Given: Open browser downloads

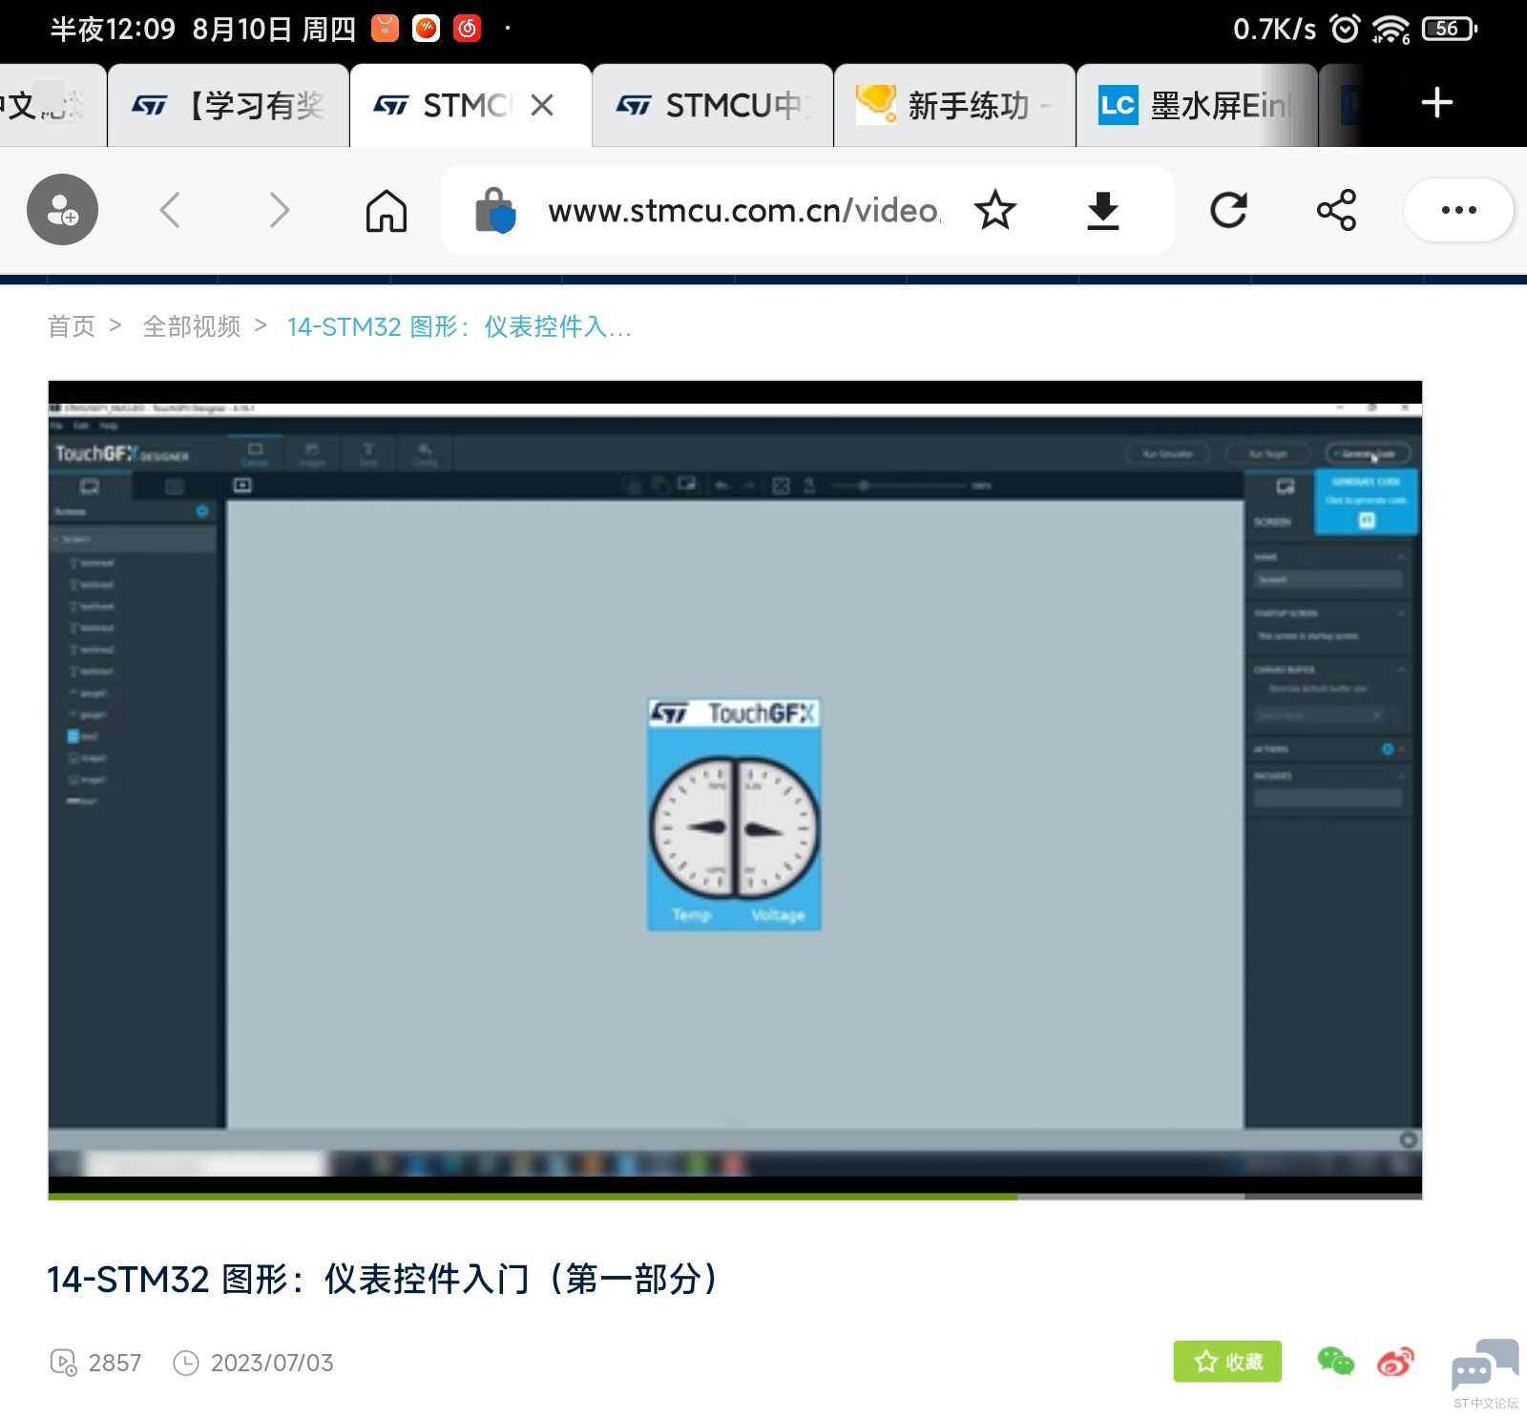Looking at the screenshot, I should [1103, 211].
